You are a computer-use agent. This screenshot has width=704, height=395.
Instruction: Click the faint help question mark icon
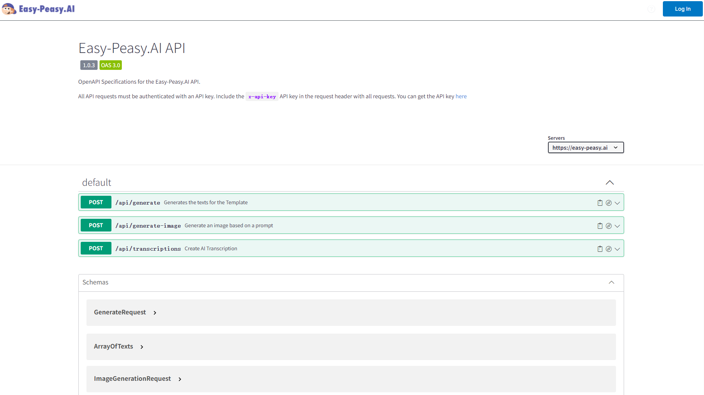coord(651,9)
